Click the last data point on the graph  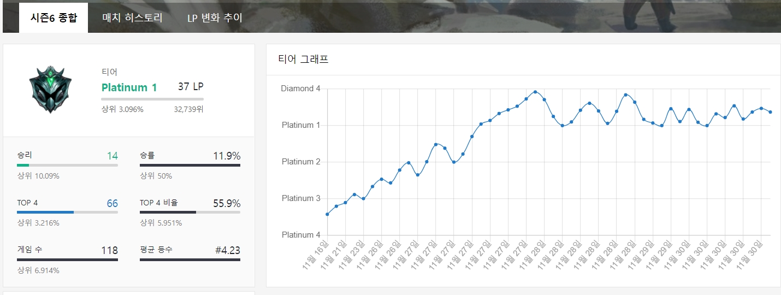(x=770, y=112)
